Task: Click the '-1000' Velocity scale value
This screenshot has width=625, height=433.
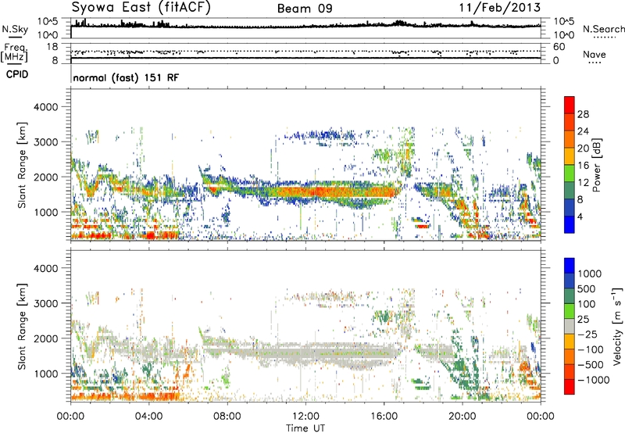Action: (x=594, y=380)
